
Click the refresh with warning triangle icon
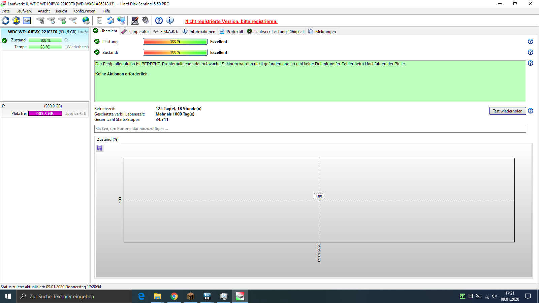point(16,21)
